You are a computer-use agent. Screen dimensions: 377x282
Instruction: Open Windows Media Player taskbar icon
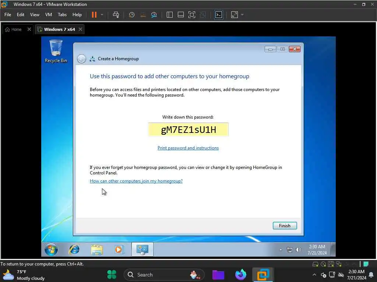tap(119, 250)
